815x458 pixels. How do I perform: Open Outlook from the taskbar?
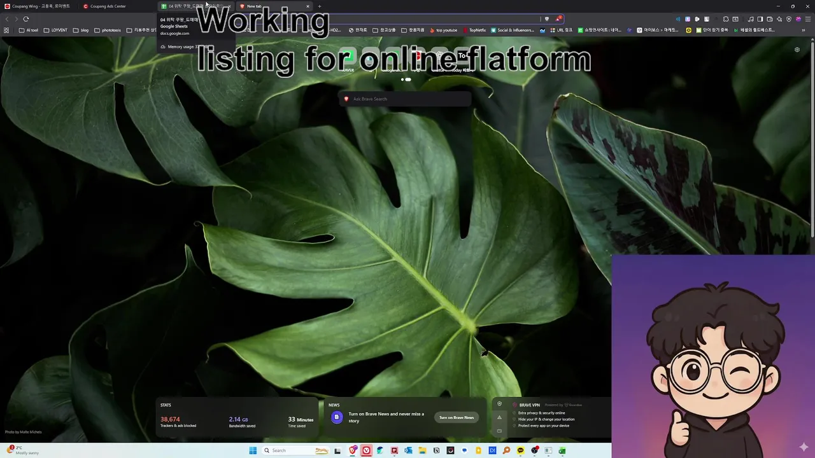pyautogui.click(x=408, y=450)
